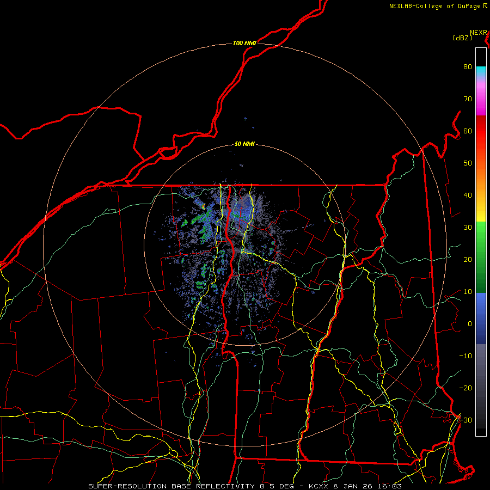The width and height of the screenshot is (490, 490).
Task: Click the NEXR label above the color bar
Action: (479, 33)
